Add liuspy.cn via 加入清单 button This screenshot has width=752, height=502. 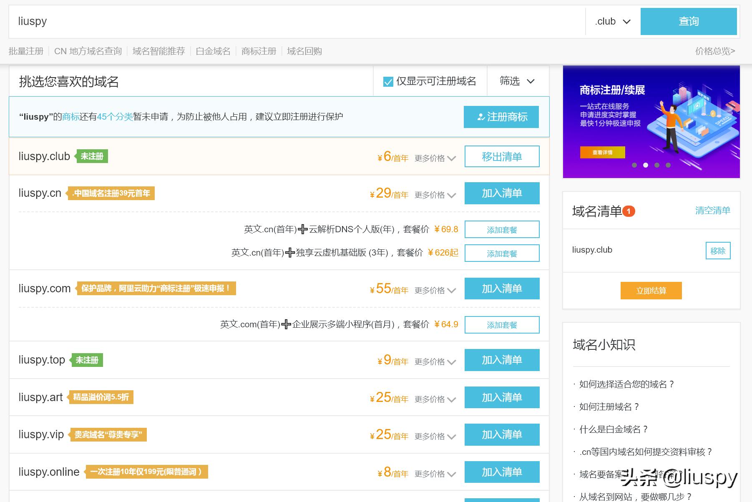click(501, 193)
